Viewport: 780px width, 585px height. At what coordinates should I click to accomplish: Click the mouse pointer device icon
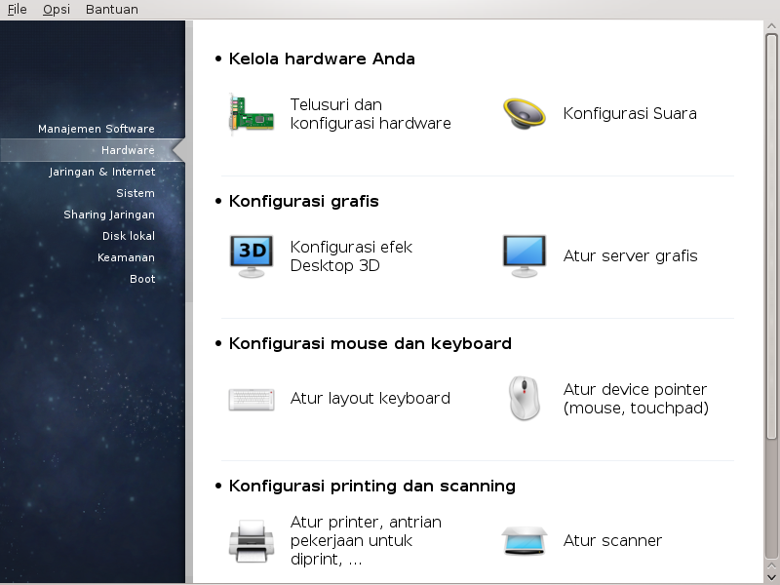525,399
